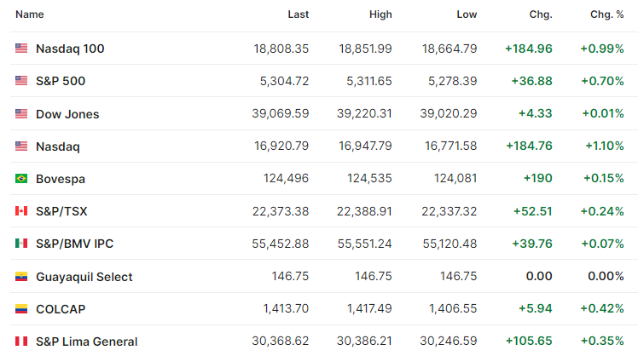Open the Dow Jones index page
The width and height of the screenshot is (638, 356).
point(67,114)
